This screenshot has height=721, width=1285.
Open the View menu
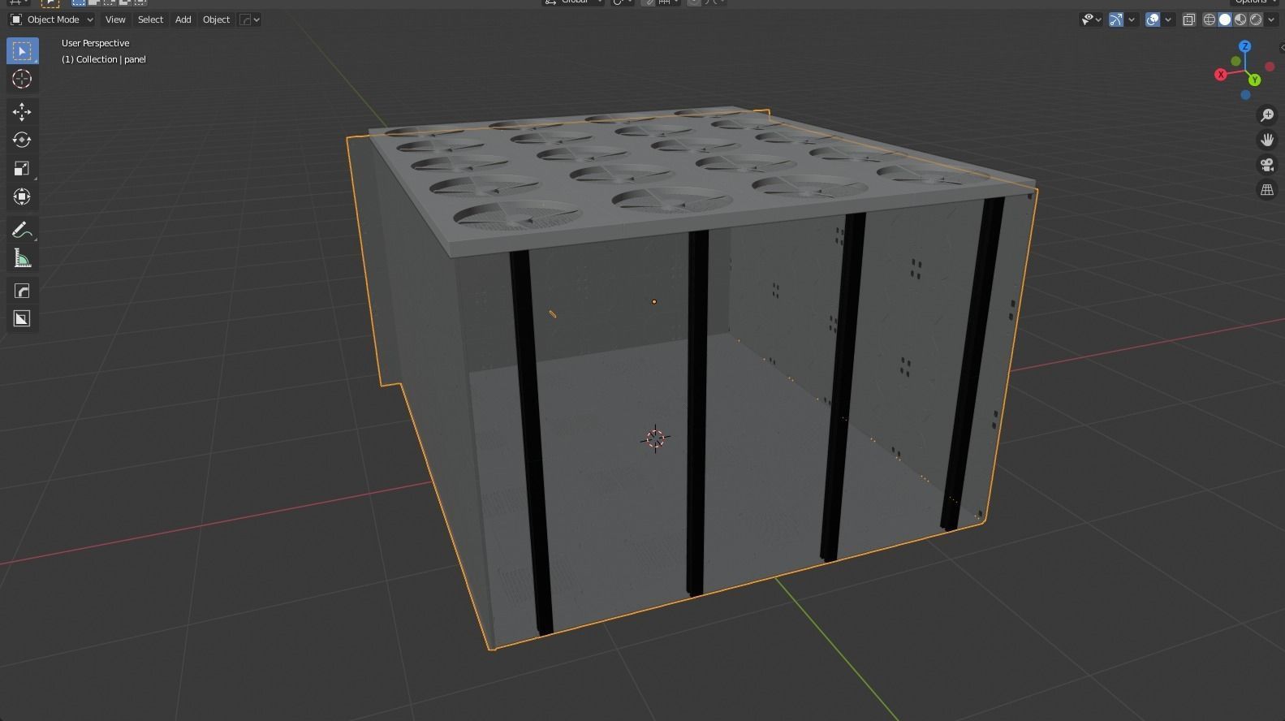[x=115, y=19]
